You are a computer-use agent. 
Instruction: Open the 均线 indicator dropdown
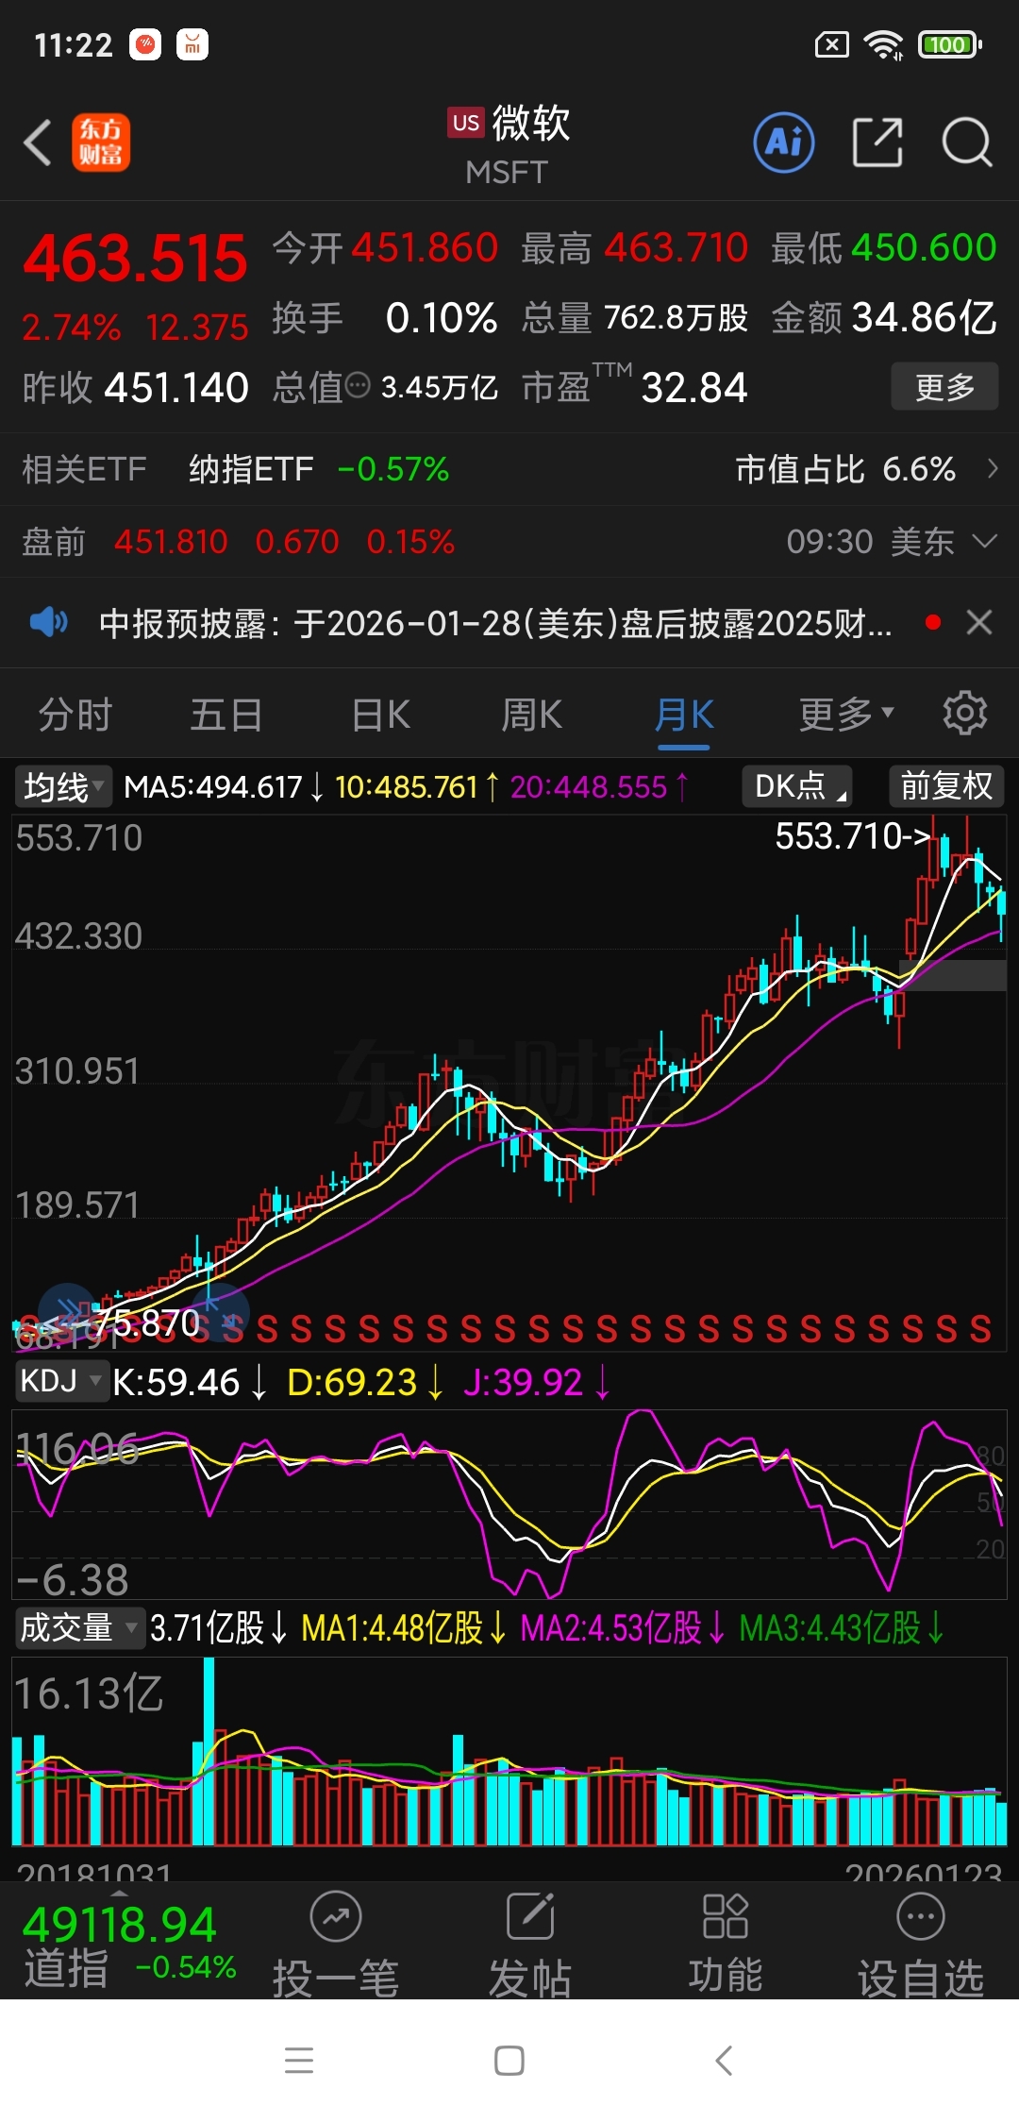[62, 786]
